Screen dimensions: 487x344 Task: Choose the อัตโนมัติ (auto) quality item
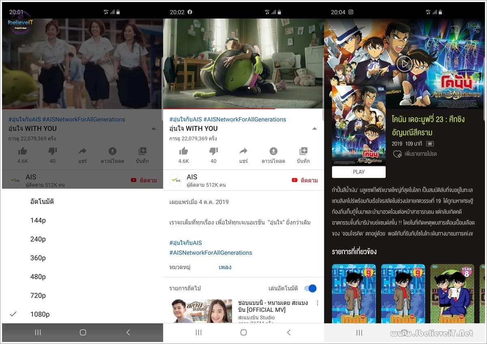click(42, 201)
